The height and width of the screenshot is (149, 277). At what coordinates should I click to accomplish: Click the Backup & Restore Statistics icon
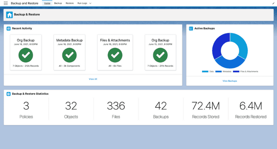tap(8, 94)
